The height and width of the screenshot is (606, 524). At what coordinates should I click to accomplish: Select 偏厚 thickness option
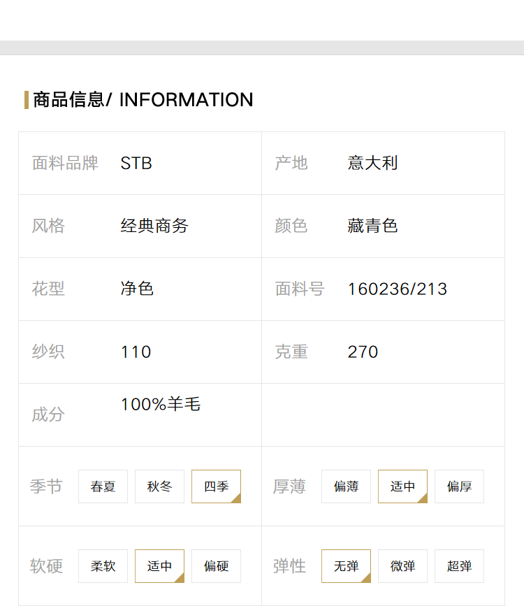pyautogui.click(x=460, y=486)
